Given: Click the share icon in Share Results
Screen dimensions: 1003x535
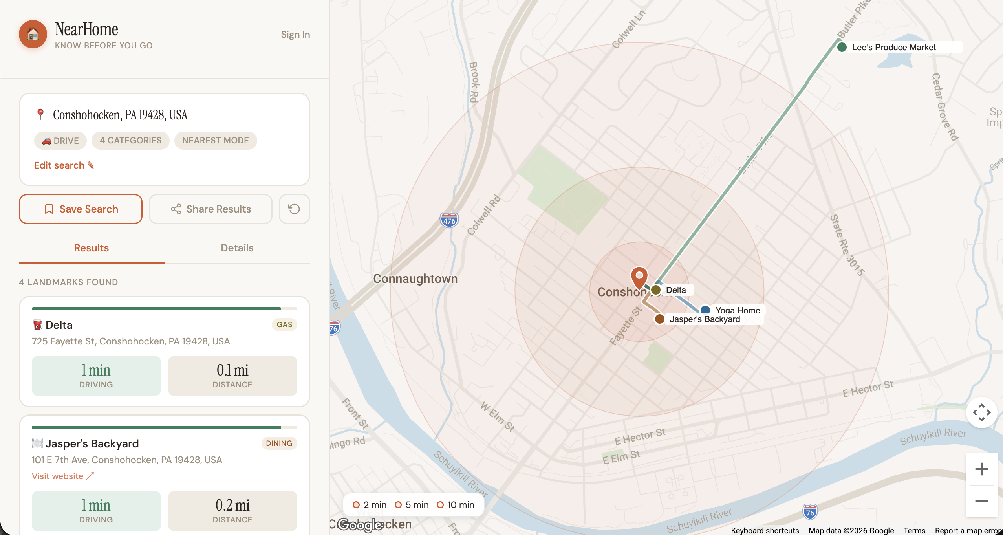Looking at the screenshot, I should pyautogui.click(x=176, y=209).
